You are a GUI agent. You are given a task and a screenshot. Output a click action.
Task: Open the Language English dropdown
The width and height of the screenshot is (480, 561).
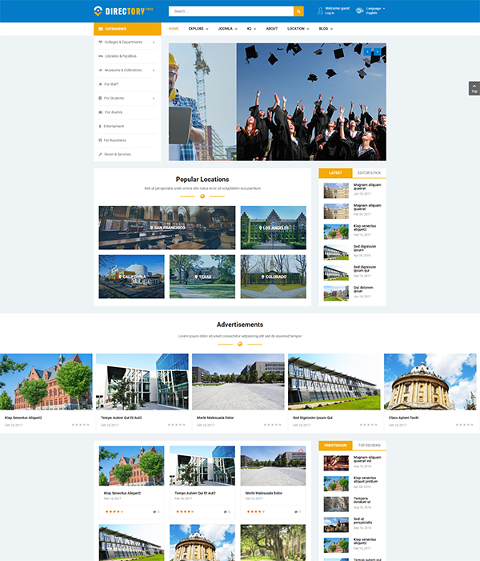point(375,10)
